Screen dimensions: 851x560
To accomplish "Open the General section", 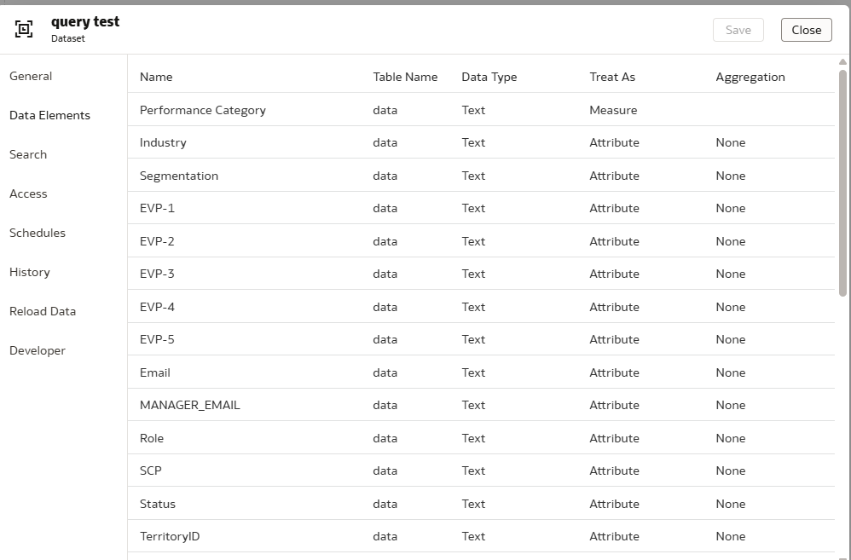I will (31, 76).
